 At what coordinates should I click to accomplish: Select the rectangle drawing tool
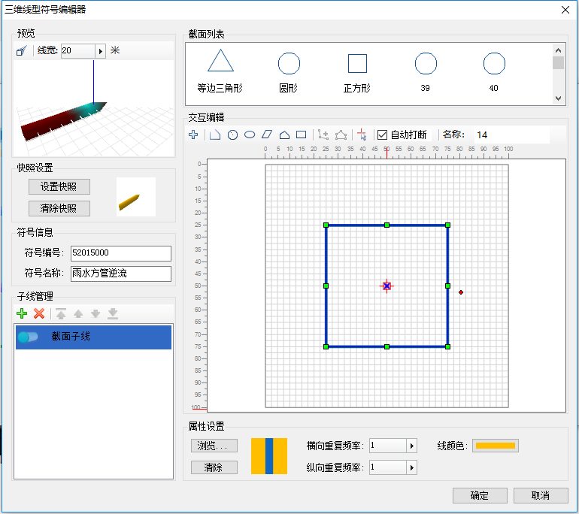[302, 135]
